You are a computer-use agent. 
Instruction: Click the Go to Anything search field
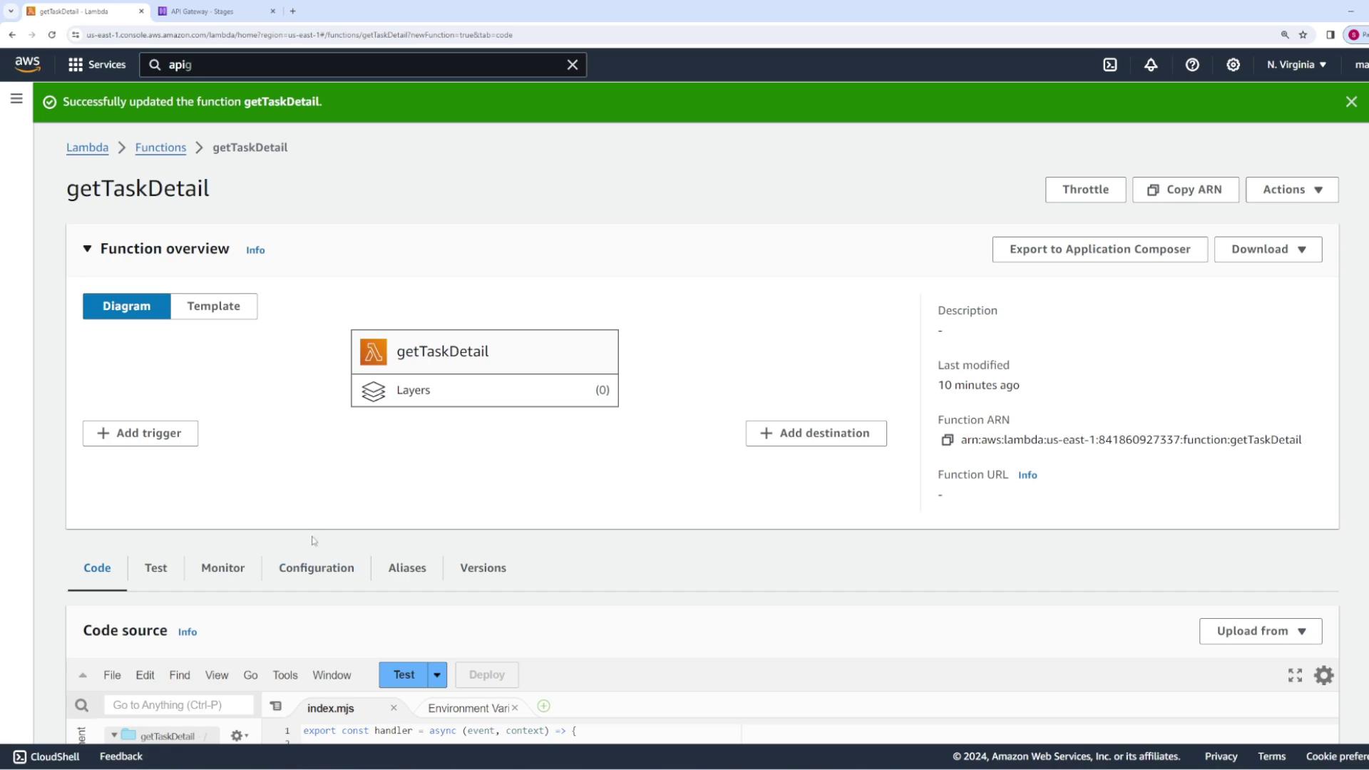[178, 705]
